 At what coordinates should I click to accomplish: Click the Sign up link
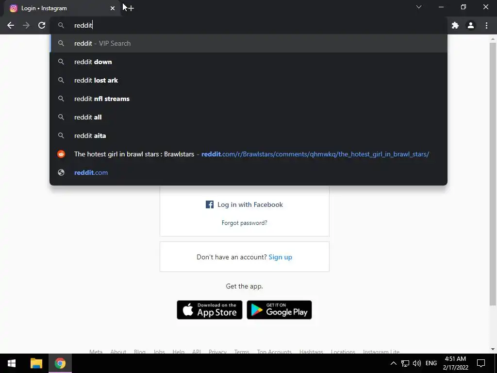[x=280, y=257]
